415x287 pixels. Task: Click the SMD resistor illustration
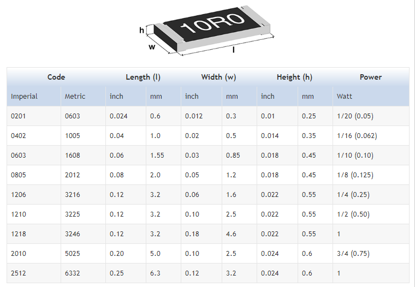pyautogui.click(x=207, y=30)
